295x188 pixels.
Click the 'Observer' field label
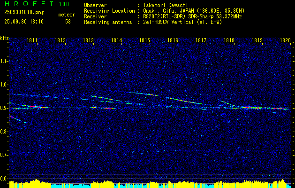[95, 5]
